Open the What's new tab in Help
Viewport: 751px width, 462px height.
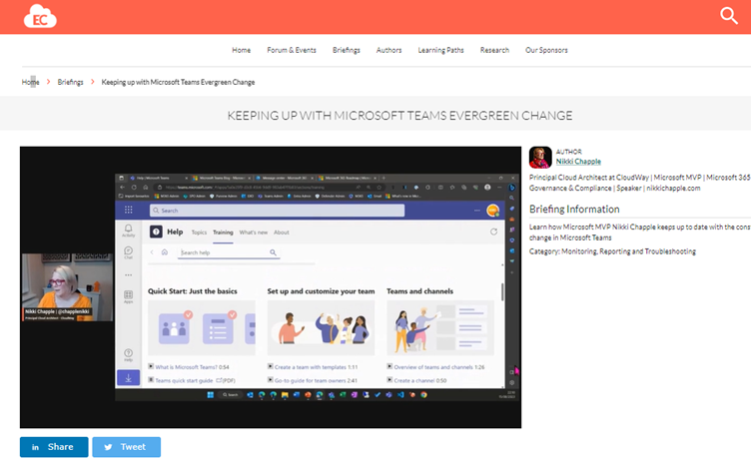click(254, 232)
